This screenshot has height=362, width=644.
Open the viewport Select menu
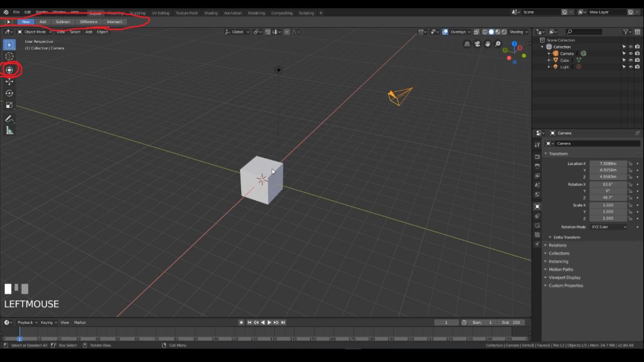(75, 32)
